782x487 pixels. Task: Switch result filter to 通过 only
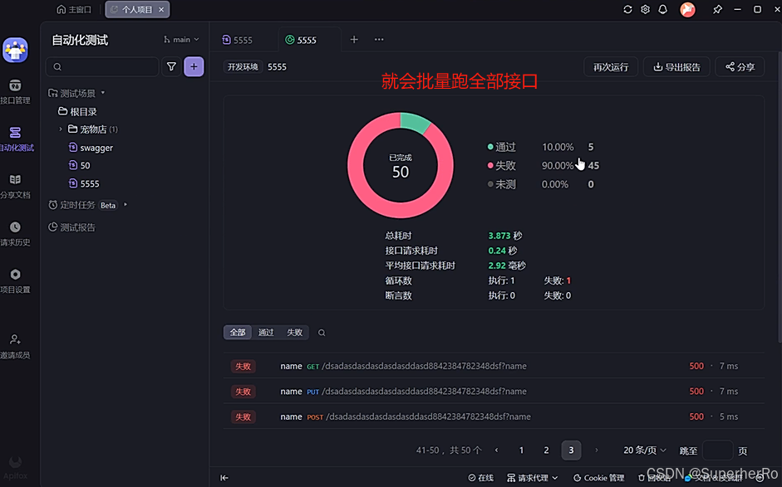click(x=266, y=331)
